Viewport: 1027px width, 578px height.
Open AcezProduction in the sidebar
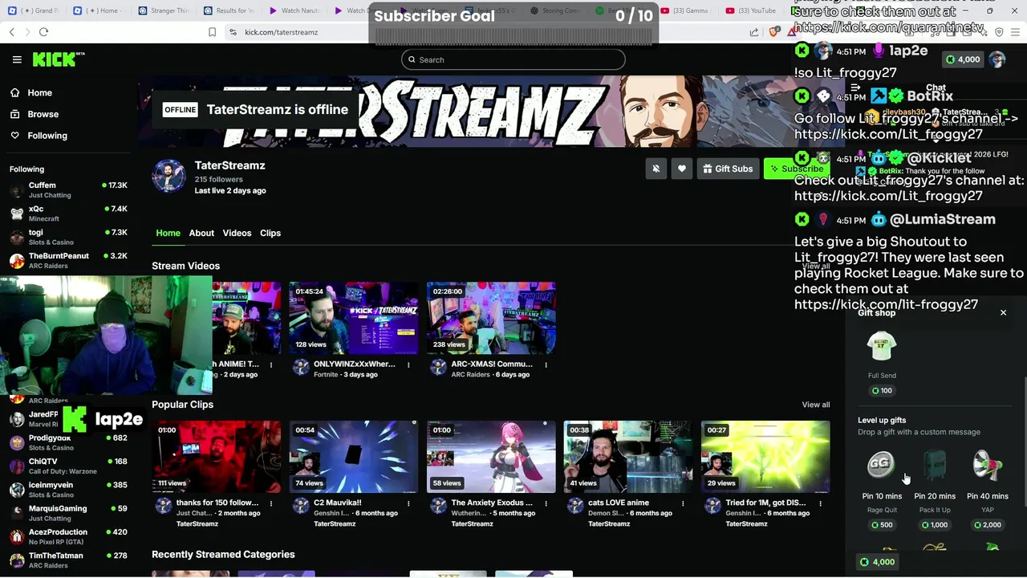68,536
